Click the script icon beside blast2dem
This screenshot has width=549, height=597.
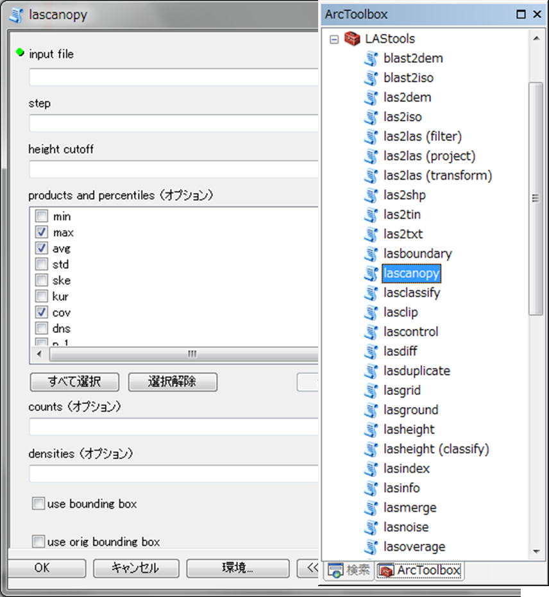point(371,58)
